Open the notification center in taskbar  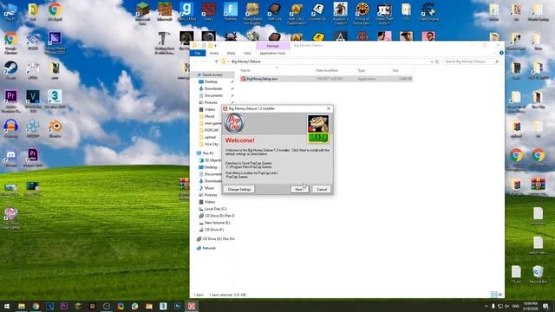(x=545, y=306)
